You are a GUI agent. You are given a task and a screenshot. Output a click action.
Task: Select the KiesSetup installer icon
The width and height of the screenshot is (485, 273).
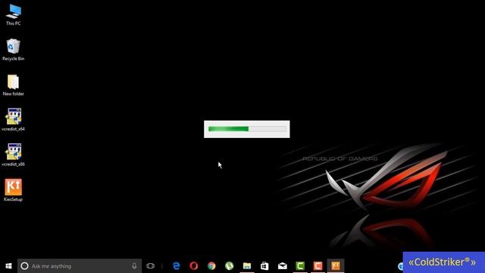[13, 190]
